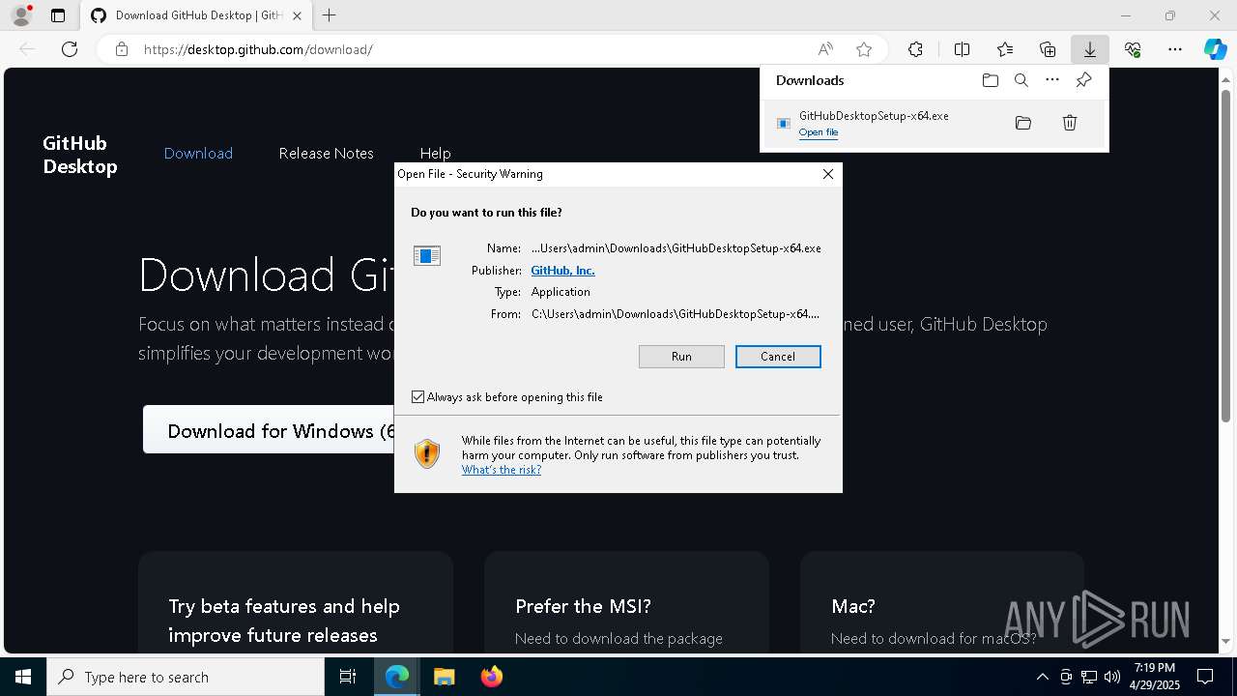Click the GitHub Desktop logo text
Screen dimensions: 1237x696
[80, 155]
